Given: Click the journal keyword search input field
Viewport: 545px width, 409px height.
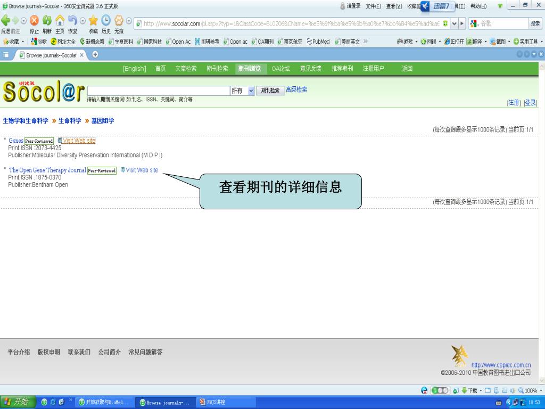Looking at the screenshot, I should (x=159, y=91).
